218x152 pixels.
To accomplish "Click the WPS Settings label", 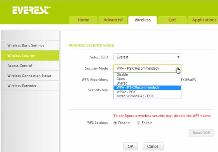I will click(97, 122).
